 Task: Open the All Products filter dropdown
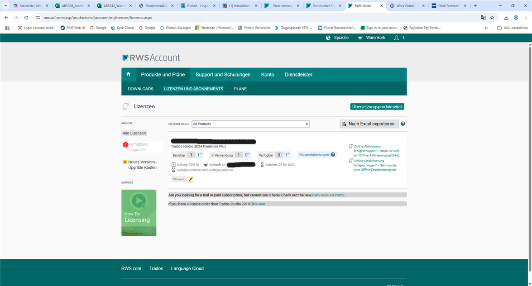coord(250,124)
